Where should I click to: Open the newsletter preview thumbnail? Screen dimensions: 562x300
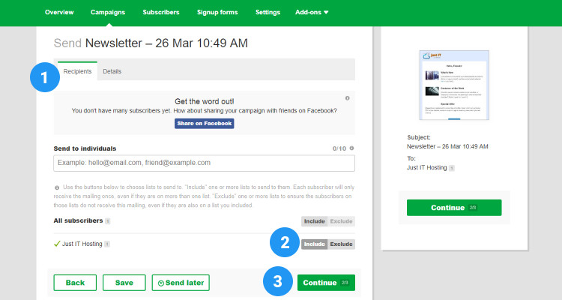454,85
